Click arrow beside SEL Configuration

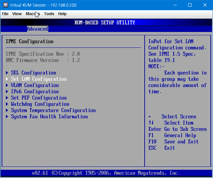pyautogui.click(x=7, y=73)
